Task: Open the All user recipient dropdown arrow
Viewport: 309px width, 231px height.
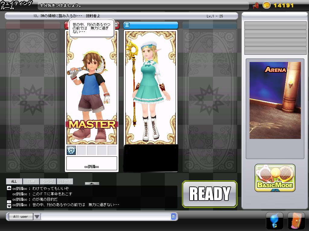Action: pos(37,217)
